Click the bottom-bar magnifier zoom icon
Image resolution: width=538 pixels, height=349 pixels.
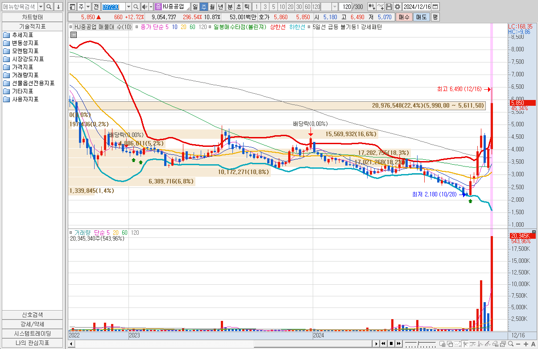coord(511,344)
